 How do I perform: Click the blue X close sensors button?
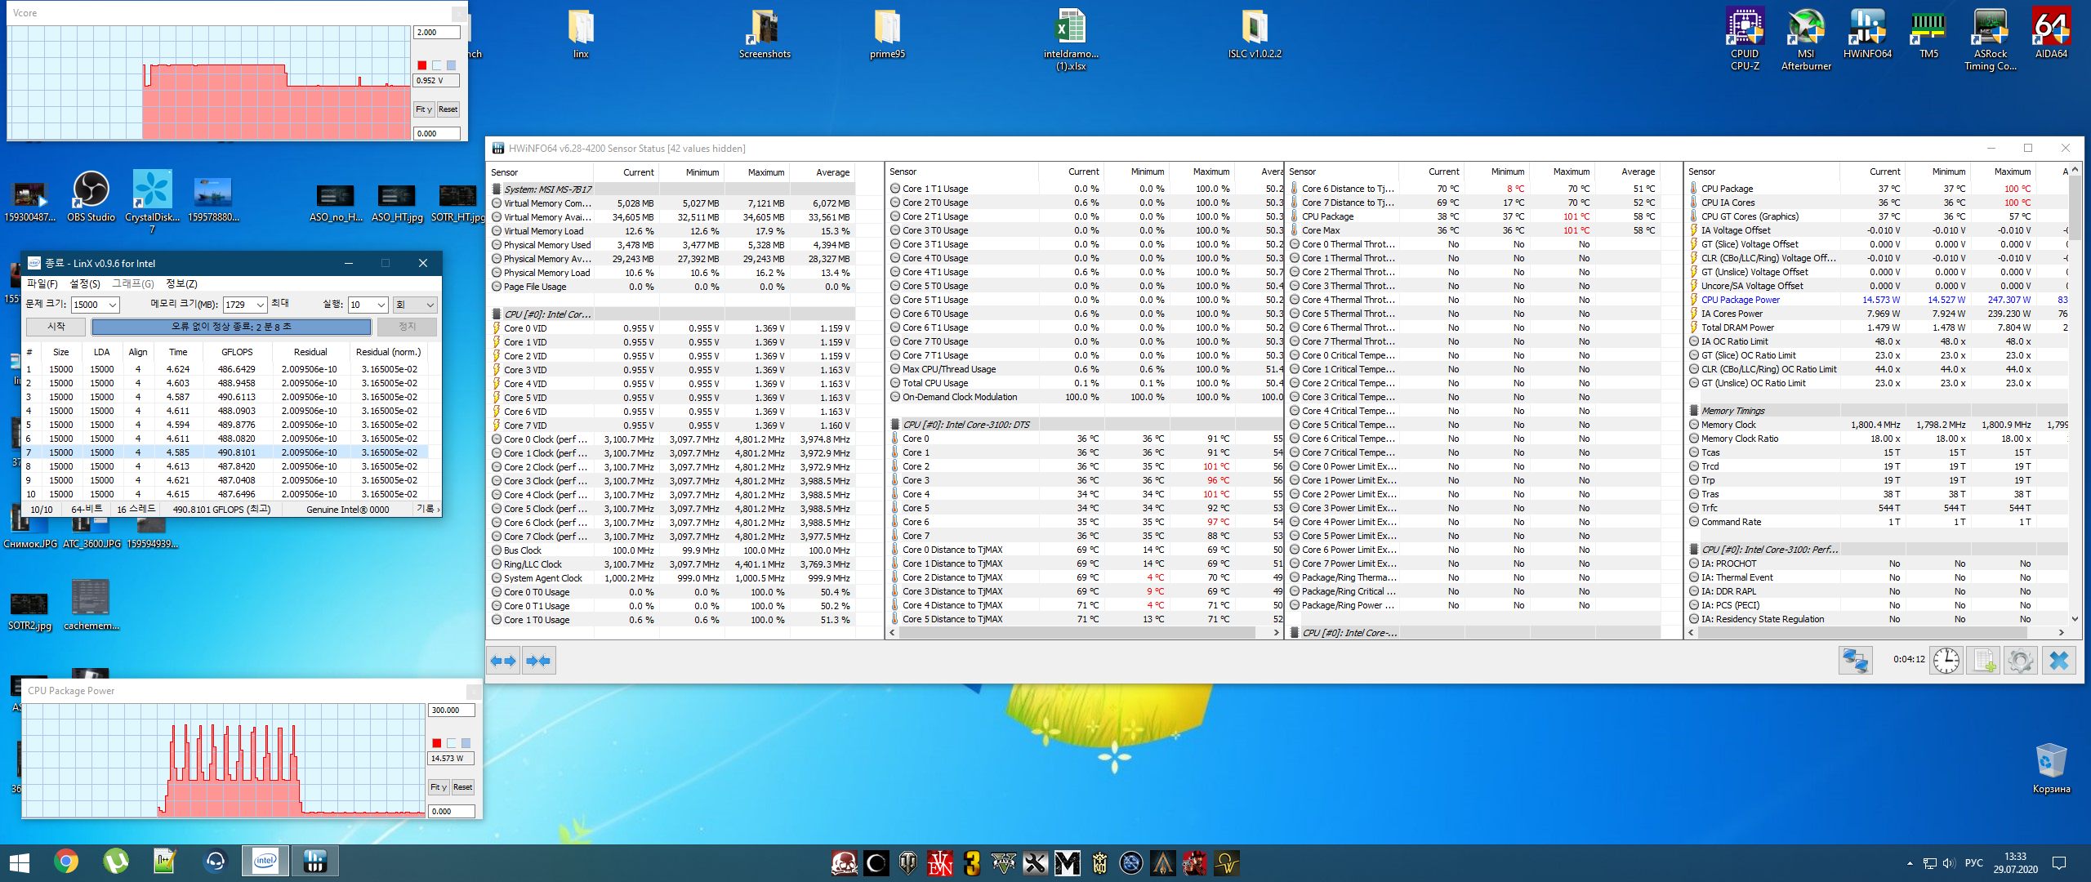pos(2058,660)
